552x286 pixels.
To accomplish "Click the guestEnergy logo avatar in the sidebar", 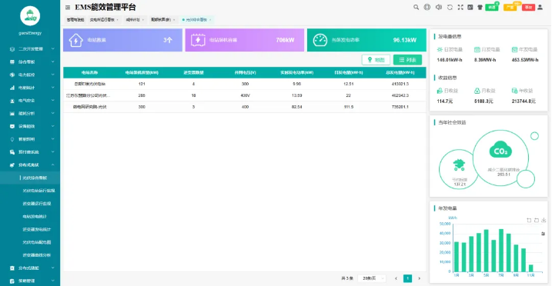I will pos(30,16).
